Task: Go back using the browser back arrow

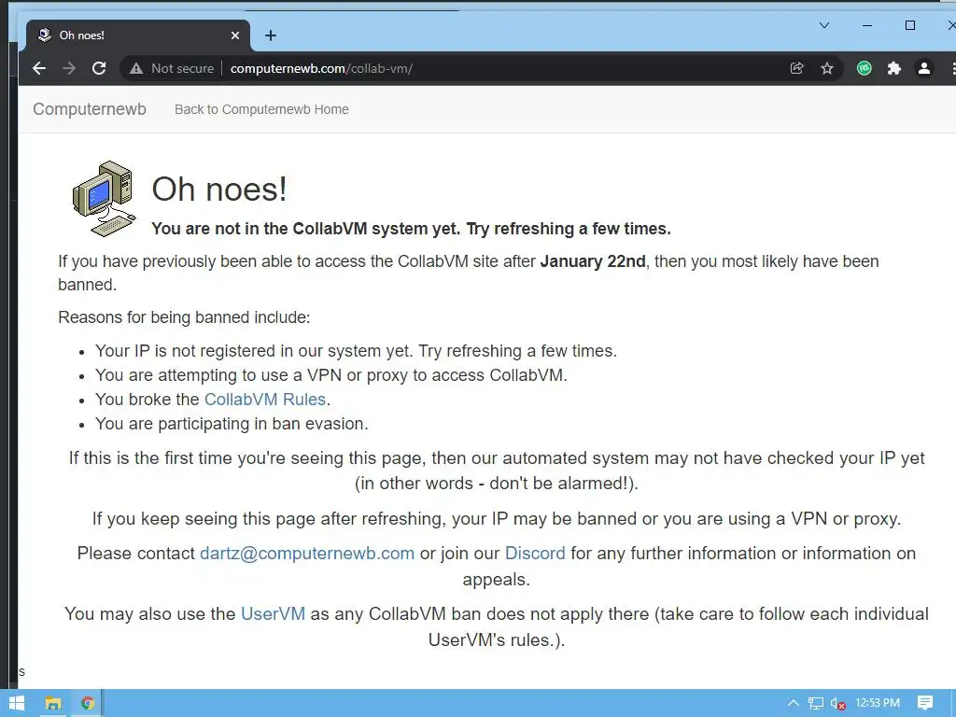Action: pos(39,68)
